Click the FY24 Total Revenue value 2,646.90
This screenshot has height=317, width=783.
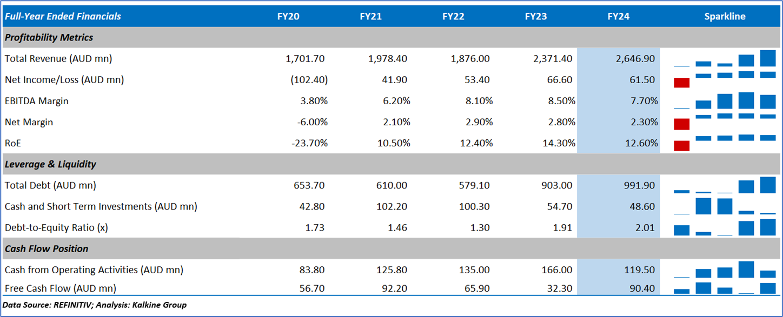tap(635, 58)
